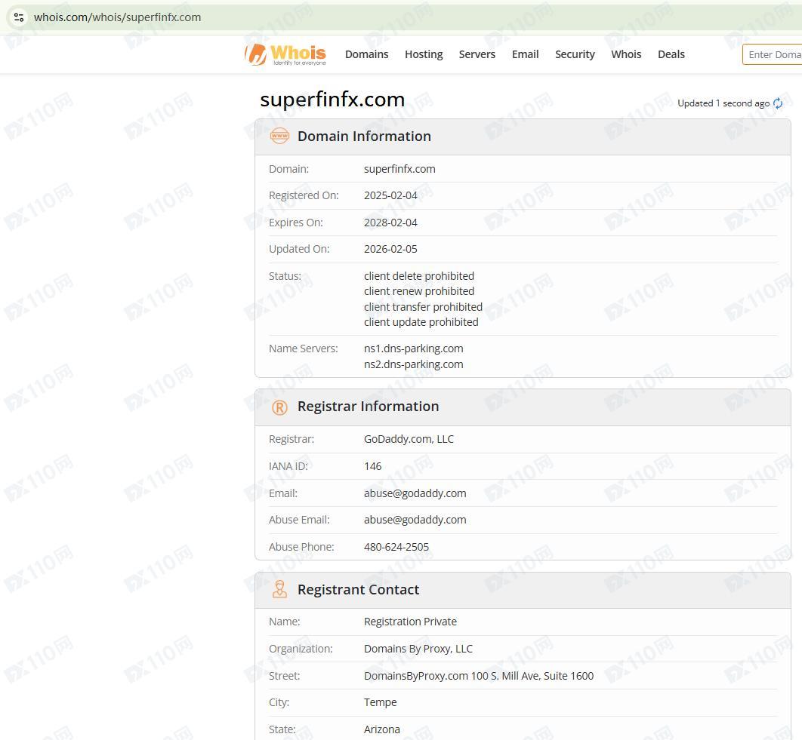Click the site info icon in address bar

pyautogui.click(x=19, y=17)
